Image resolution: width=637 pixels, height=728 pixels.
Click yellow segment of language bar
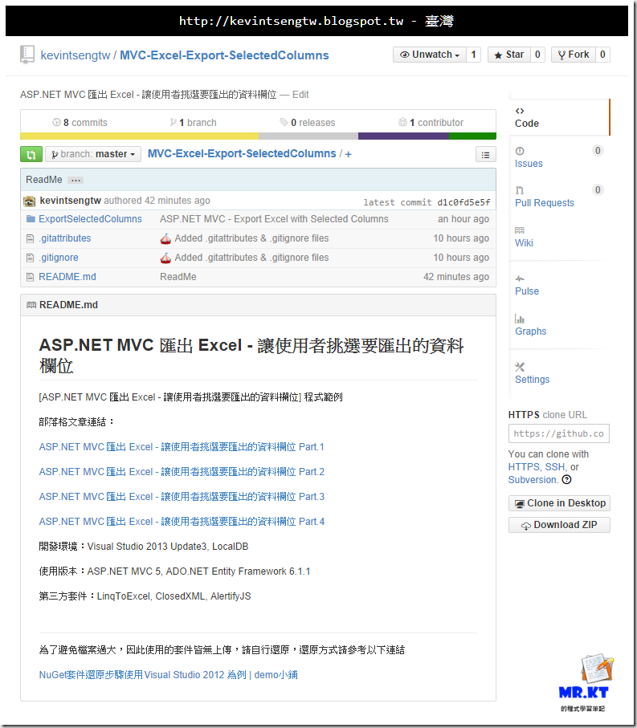pos(140,136)
